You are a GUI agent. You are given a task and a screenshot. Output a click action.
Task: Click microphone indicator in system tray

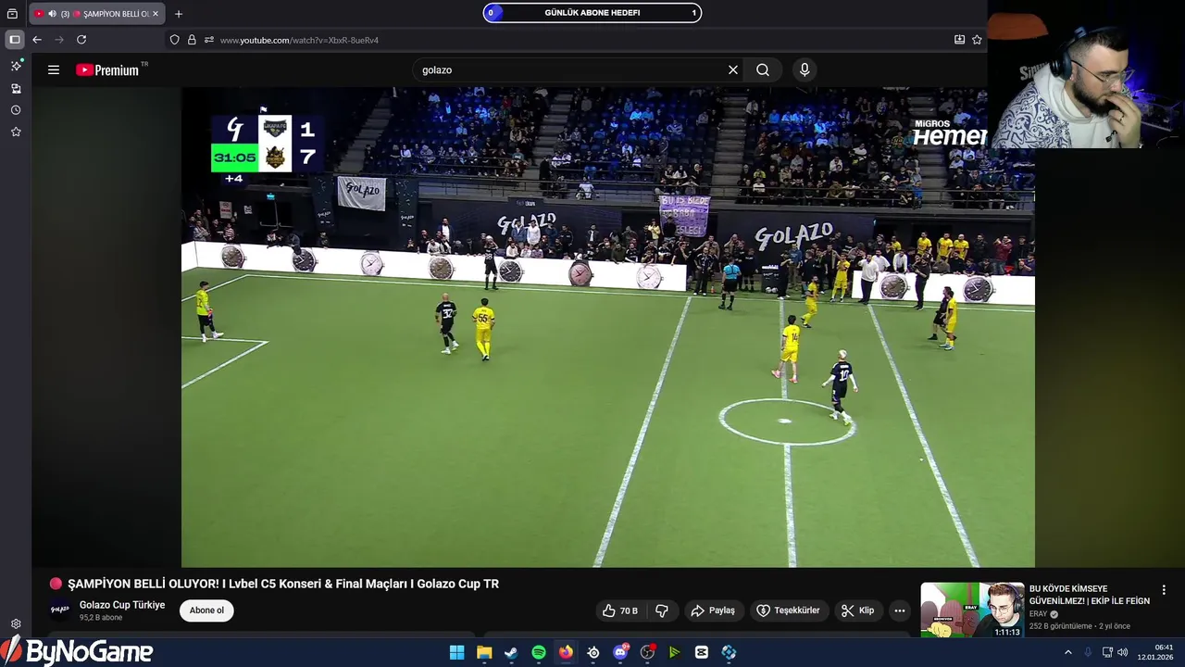(1088, 652)
